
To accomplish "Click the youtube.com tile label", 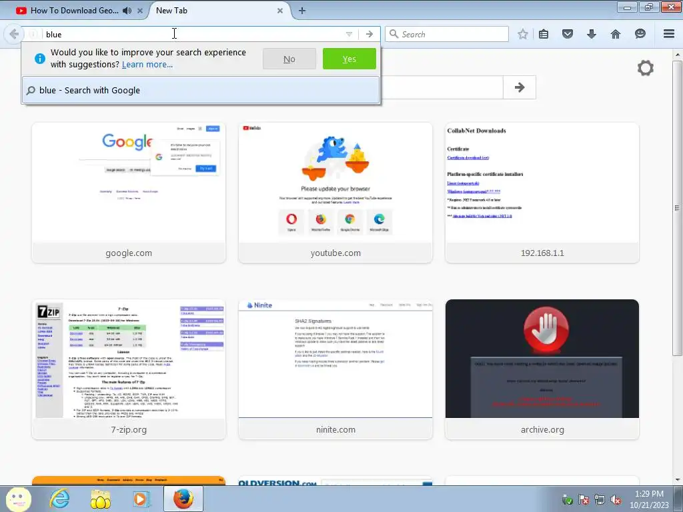I will (x=335, y=253).
